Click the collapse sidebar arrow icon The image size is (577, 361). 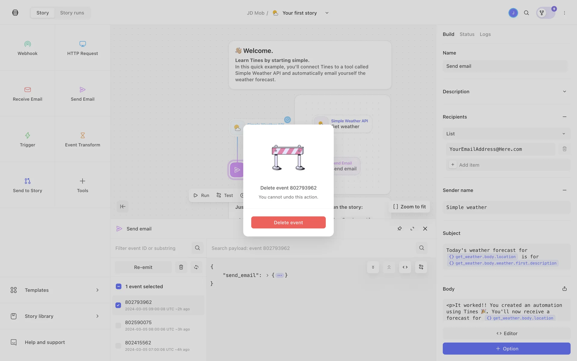click(123, 206)
